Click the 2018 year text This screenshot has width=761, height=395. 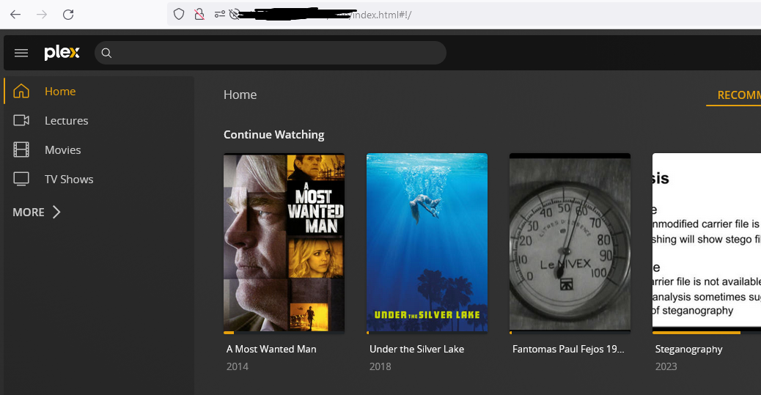click(x=380, y=366)
